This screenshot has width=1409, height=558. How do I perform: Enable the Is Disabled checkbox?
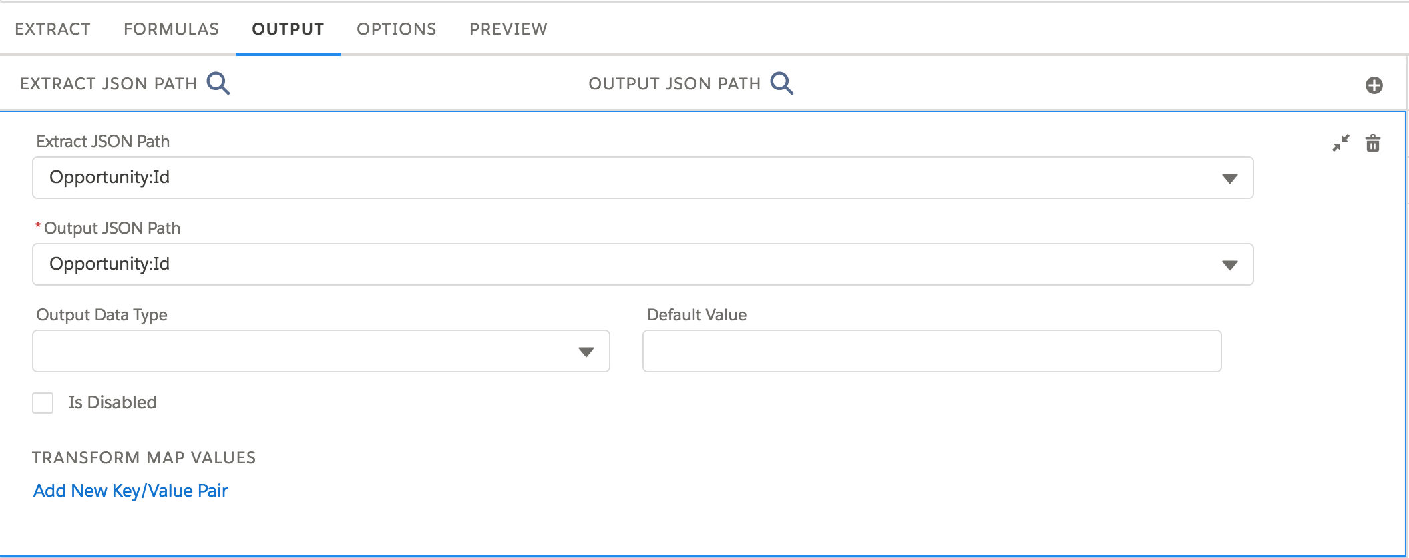click(43, 403)
